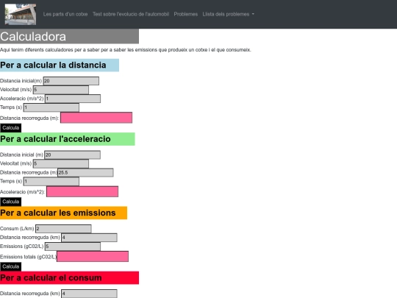
Task: Focus the Velocitat field in distancia calculator
Action: 61,90
